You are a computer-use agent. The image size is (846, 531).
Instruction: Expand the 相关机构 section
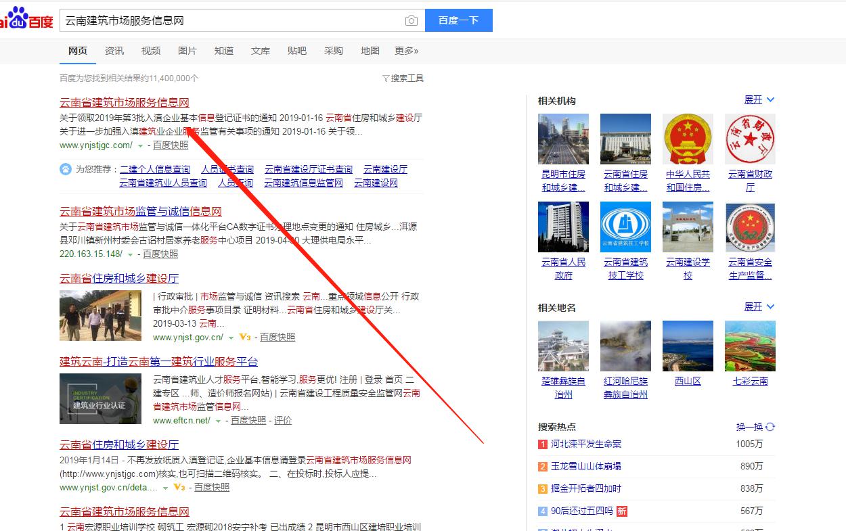759,100
